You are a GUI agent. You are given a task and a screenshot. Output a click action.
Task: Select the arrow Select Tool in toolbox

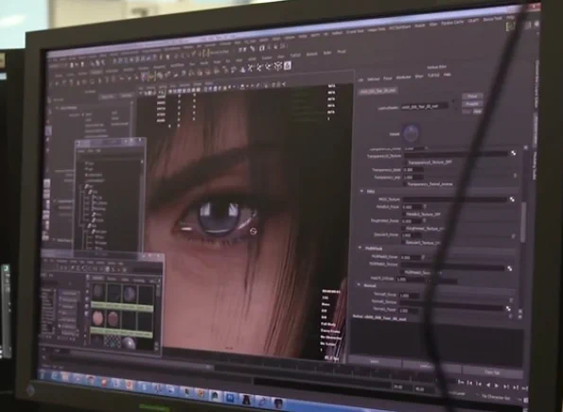click(49, 100)
